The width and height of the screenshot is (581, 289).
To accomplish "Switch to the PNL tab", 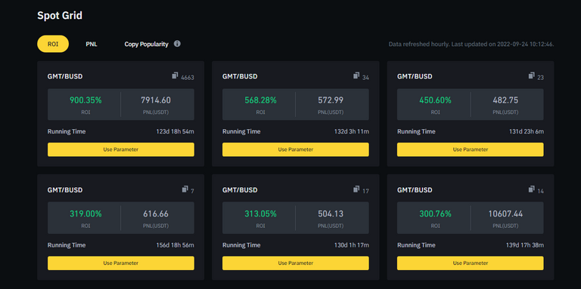I will coord(92,44).
